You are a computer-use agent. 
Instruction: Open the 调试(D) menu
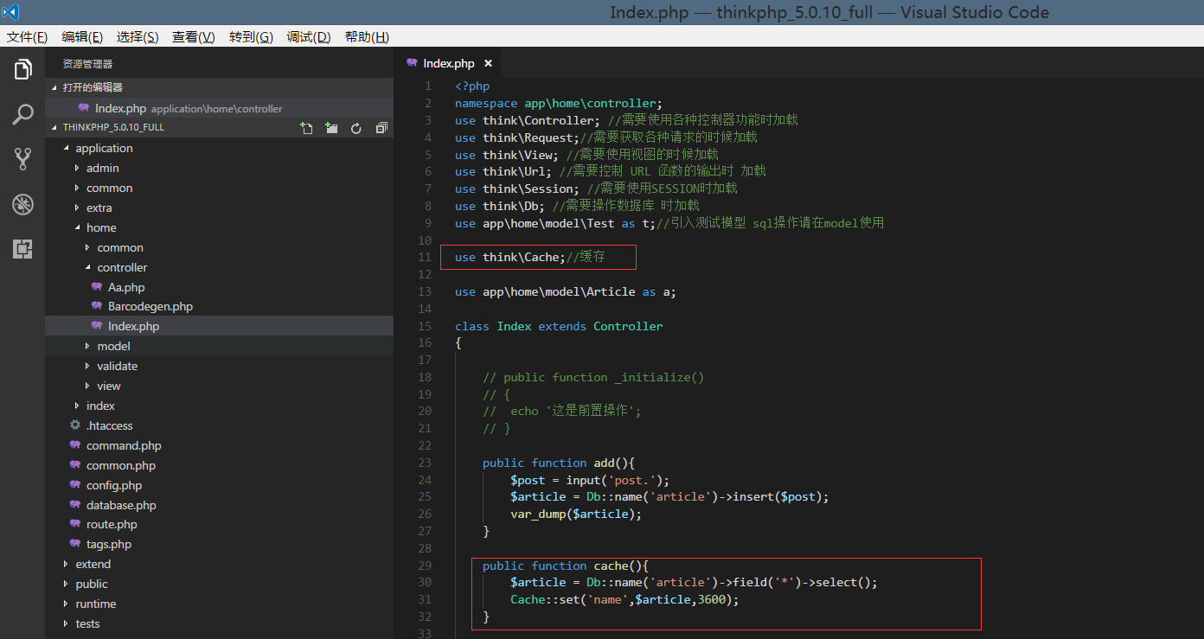pos(309,36)
